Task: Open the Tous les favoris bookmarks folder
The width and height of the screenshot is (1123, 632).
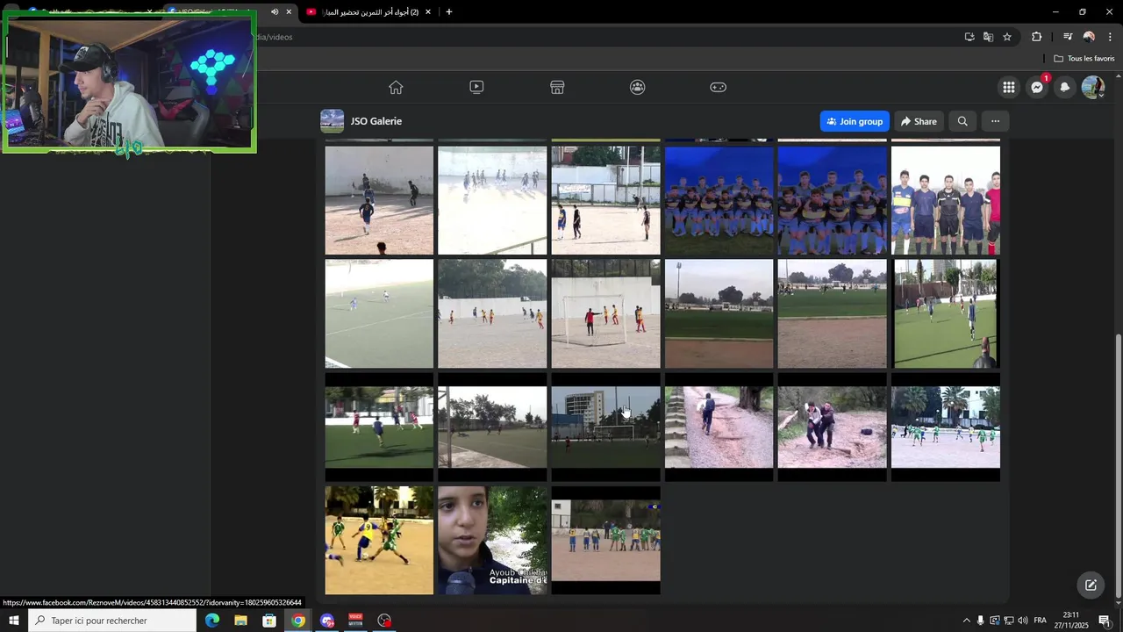Action: coord(1084,59)
